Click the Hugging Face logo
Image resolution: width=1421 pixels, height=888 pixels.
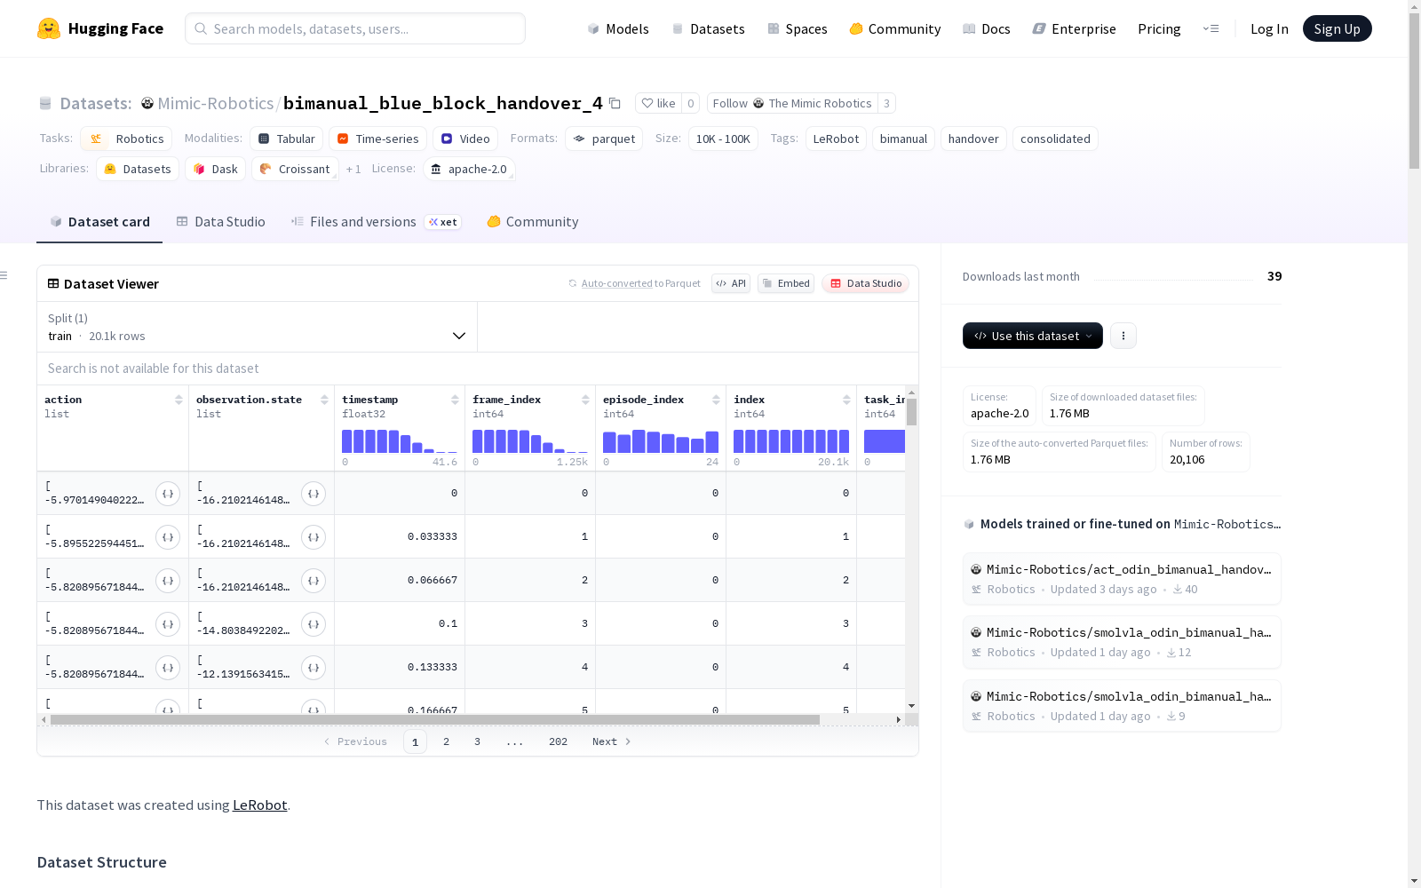100,28
